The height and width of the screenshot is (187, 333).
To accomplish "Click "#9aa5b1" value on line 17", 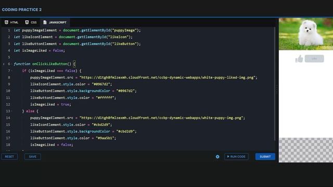I will click(x=105, y=138).
